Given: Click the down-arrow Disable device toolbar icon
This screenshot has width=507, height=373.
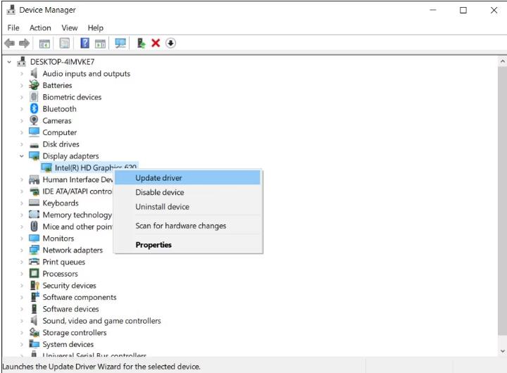Looking at the screenshot, I should pyautogui.click(x=170, y=43).
